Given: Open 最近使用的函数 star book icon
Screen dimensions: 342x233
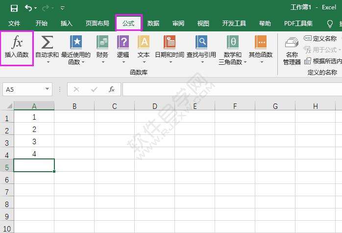Looking at the screenshot, I should [x=76, y=42].
